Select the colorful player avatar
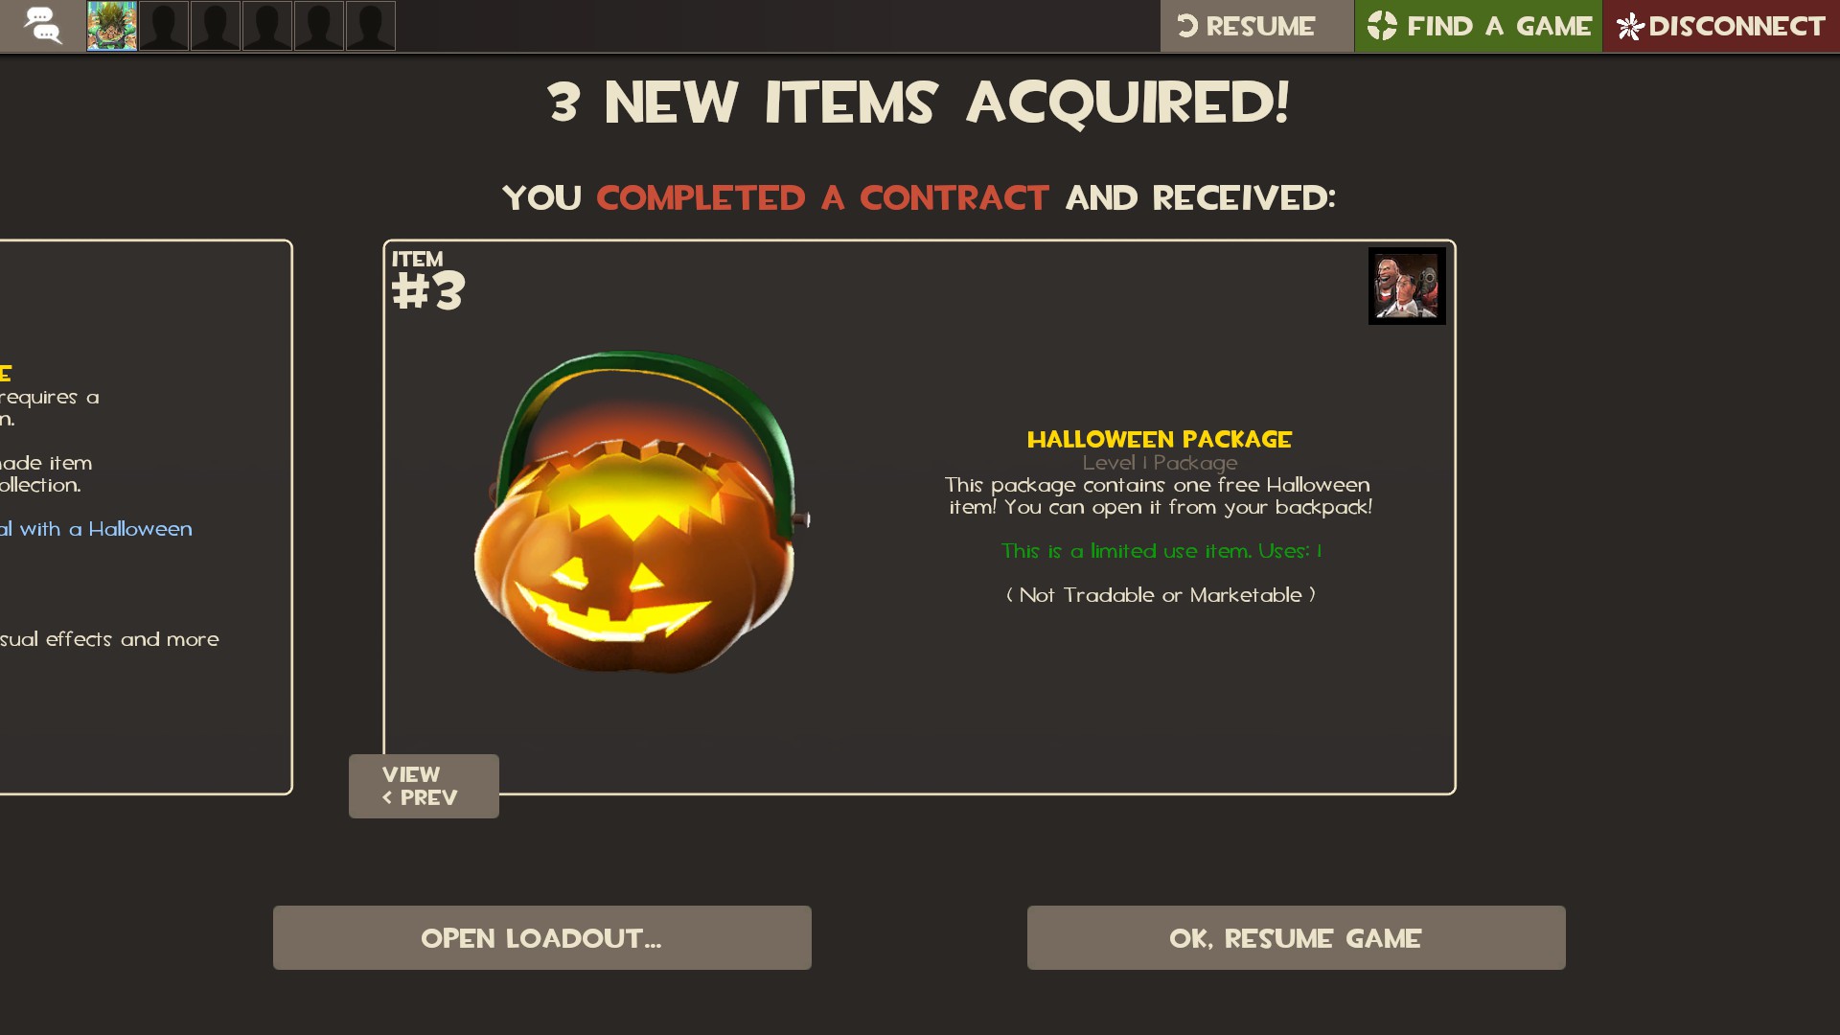 [112, 26]
